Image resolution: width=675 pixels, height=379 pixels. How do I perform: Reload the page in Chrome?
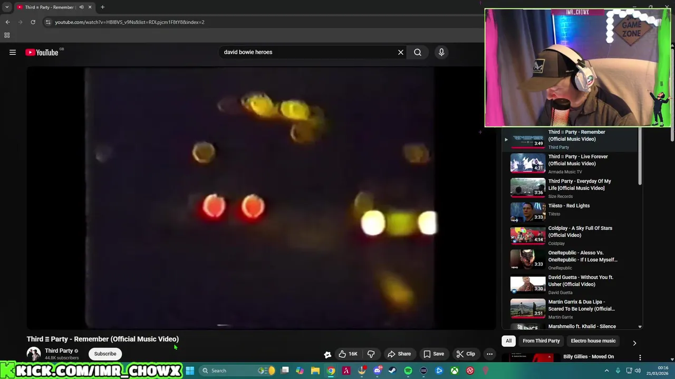click(x=33, y=22)
